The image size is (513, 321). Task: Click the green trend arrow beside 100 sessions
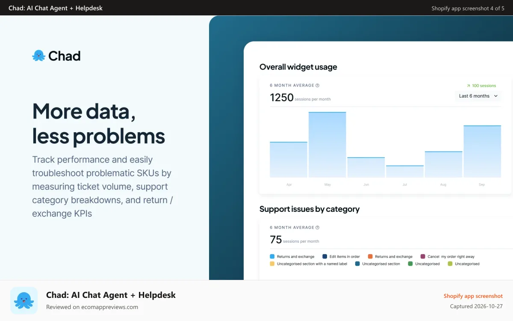tap(468, 86)
